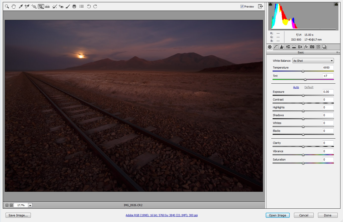This screenshot has height=222, width=343.
Task: Click the Auto tone link
Action: [x=296, y=87]
